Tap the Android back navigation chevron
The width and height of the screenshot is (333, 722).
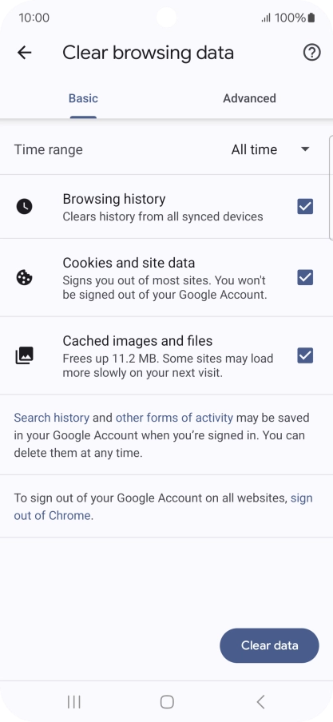click(260, 702)
